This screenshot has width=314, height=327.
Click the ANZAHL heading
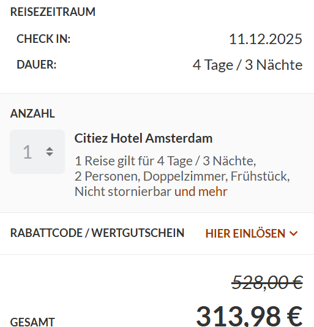click(x=32, y=114)
